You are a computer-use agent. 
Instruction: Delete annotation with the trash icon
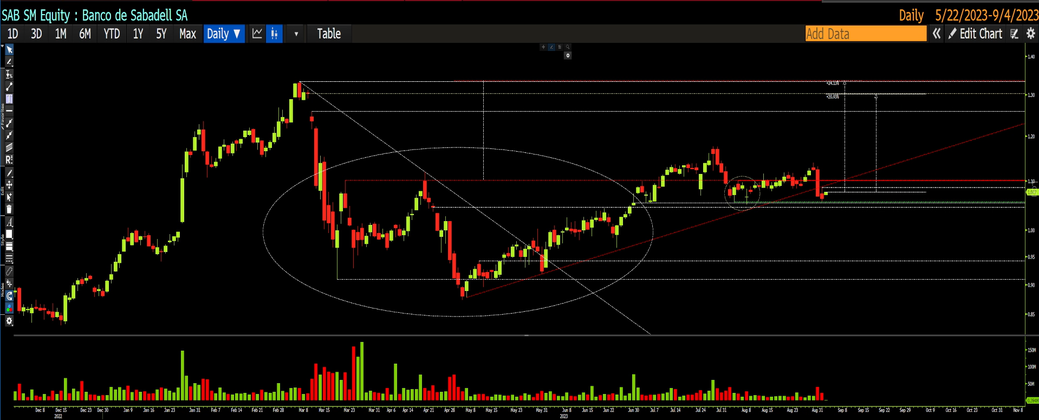[9, 209]
